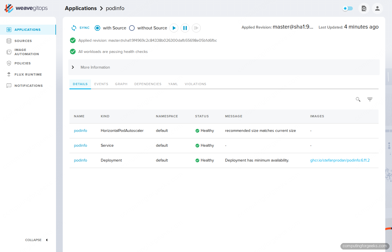
Task: Open the ghcr.io/stefanprodan/podinfo:6.11.2 image link
Action: point(340,160)
